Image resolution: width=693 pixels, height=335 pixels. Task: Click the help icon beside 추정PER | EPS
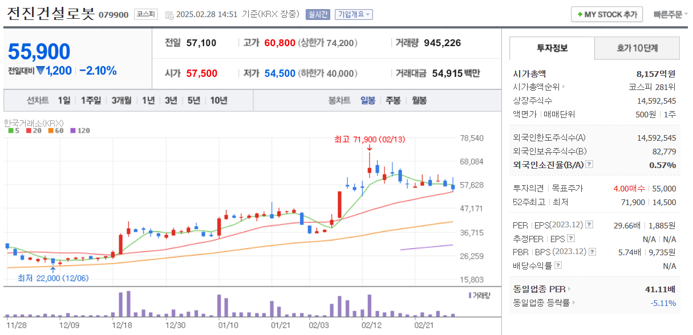570,238
